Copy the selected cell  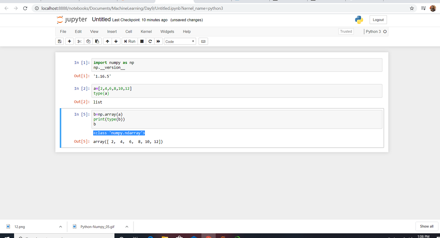pyautogui.click(x=88, y=41)
